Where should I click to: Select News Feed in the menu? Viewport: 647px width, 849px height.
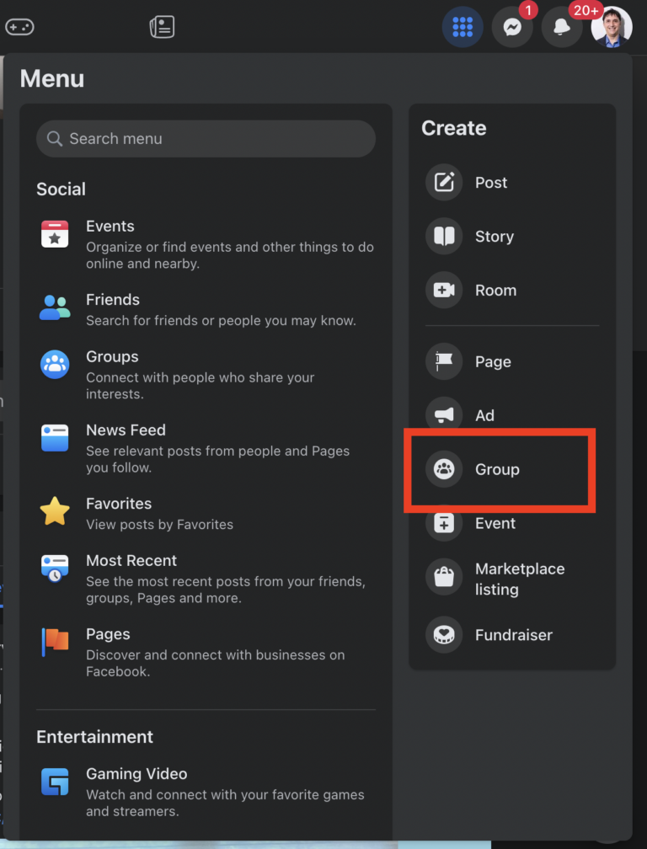[55, 438]
